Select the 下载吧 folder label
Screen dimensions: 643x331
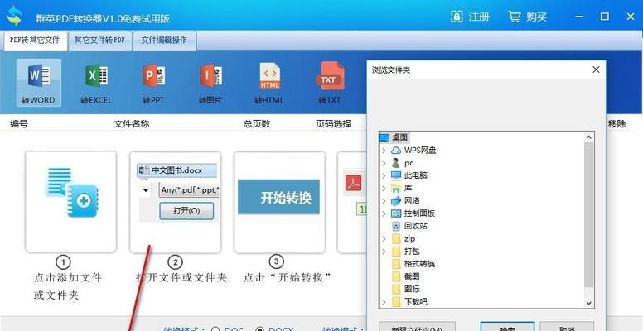pos(416,302)
